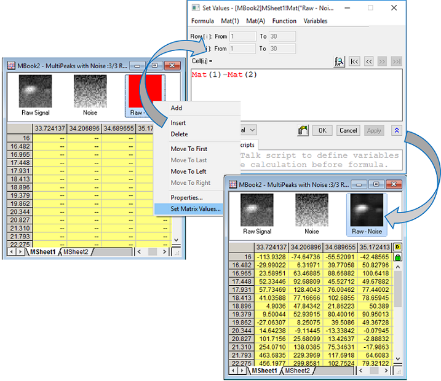Open the Variables menu
The image size is (441, 381).
(x=316, y=21)
